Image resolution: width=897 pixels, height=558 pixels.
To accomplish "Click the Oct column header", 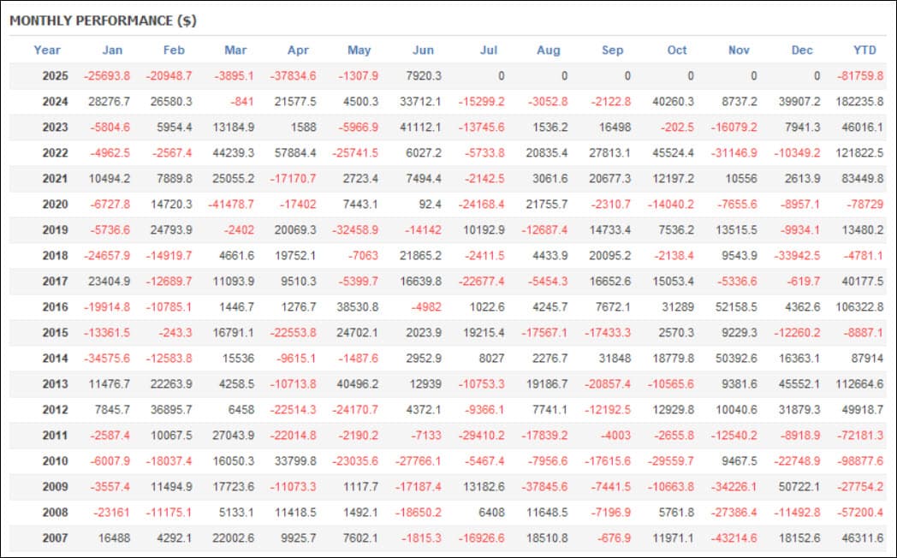I will pos(677,50).
